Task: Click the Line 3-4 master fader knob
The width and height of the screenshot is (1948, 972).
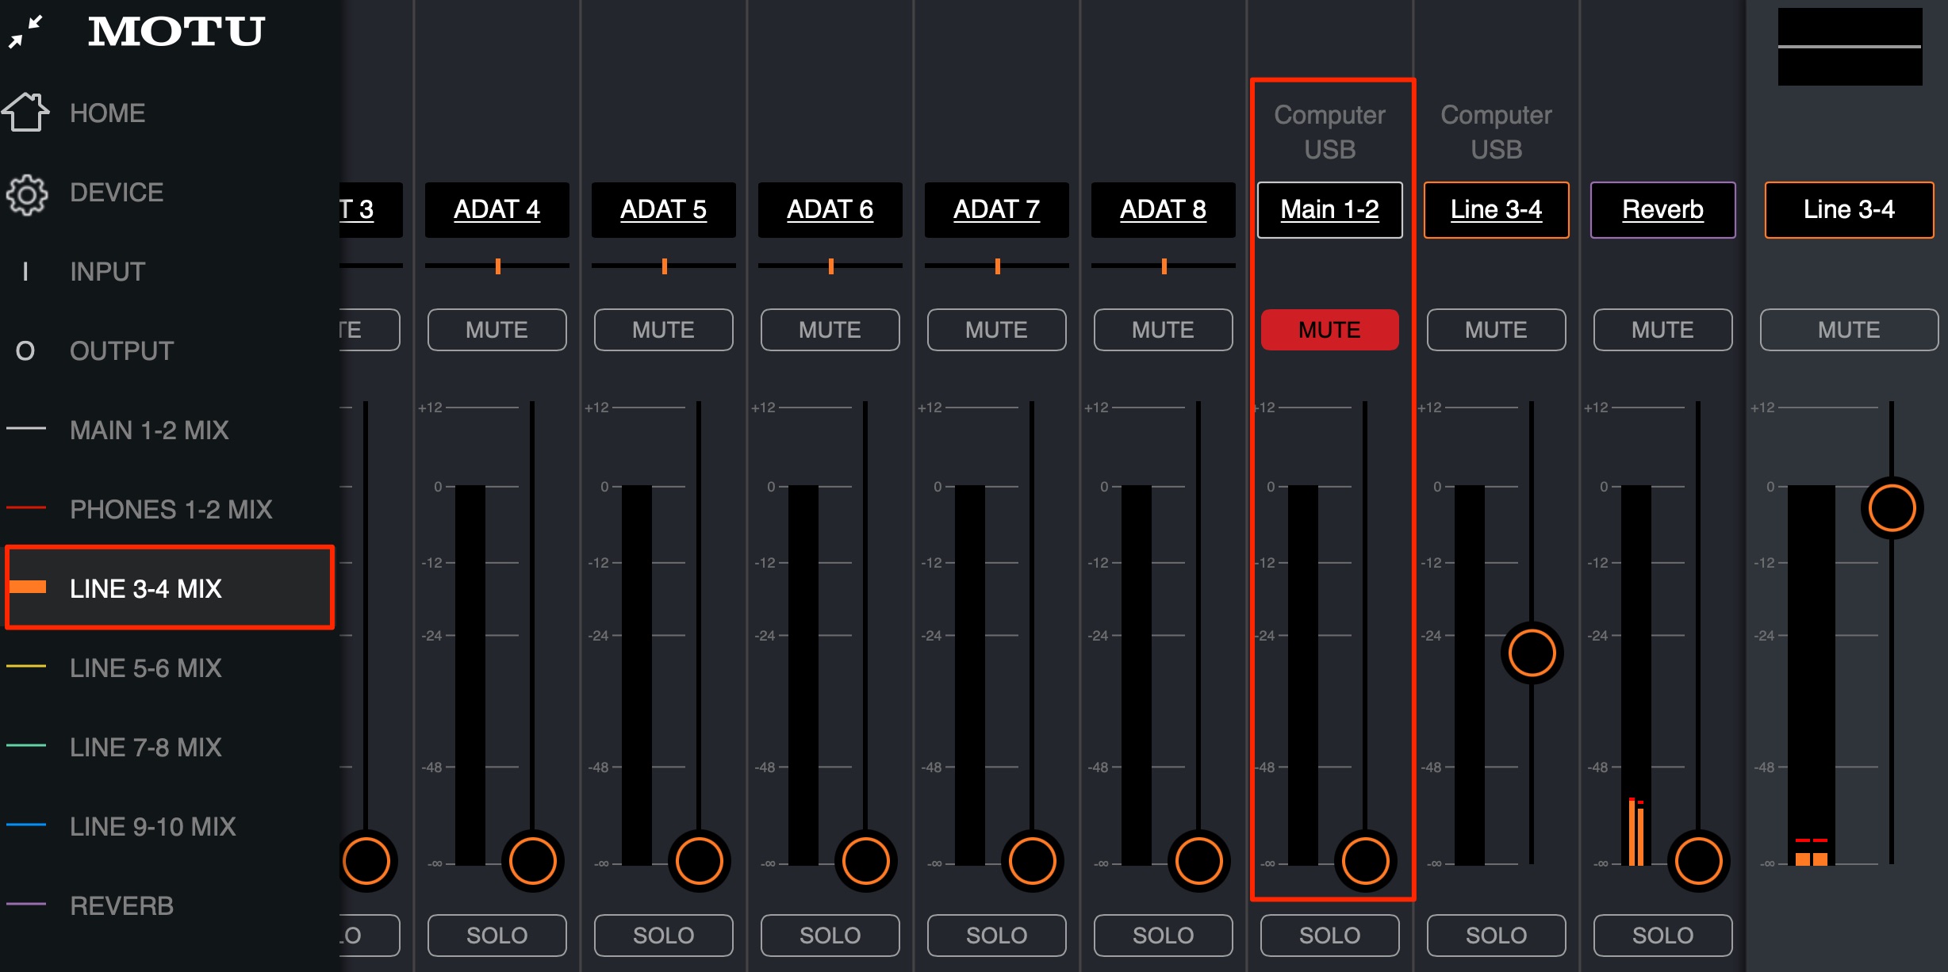Action: (1892, 507)
